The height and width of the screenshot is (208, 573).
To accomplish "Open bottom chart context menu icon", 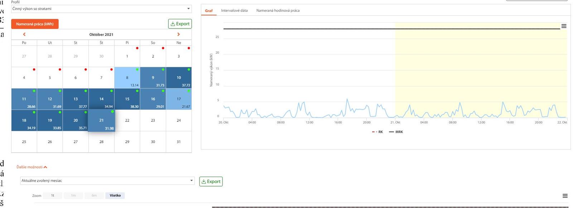I will [565, 196].
